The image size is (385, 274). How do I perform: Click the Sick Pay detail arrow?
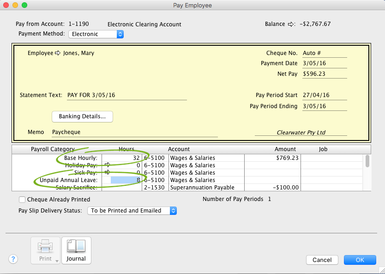tap(107, 172)
